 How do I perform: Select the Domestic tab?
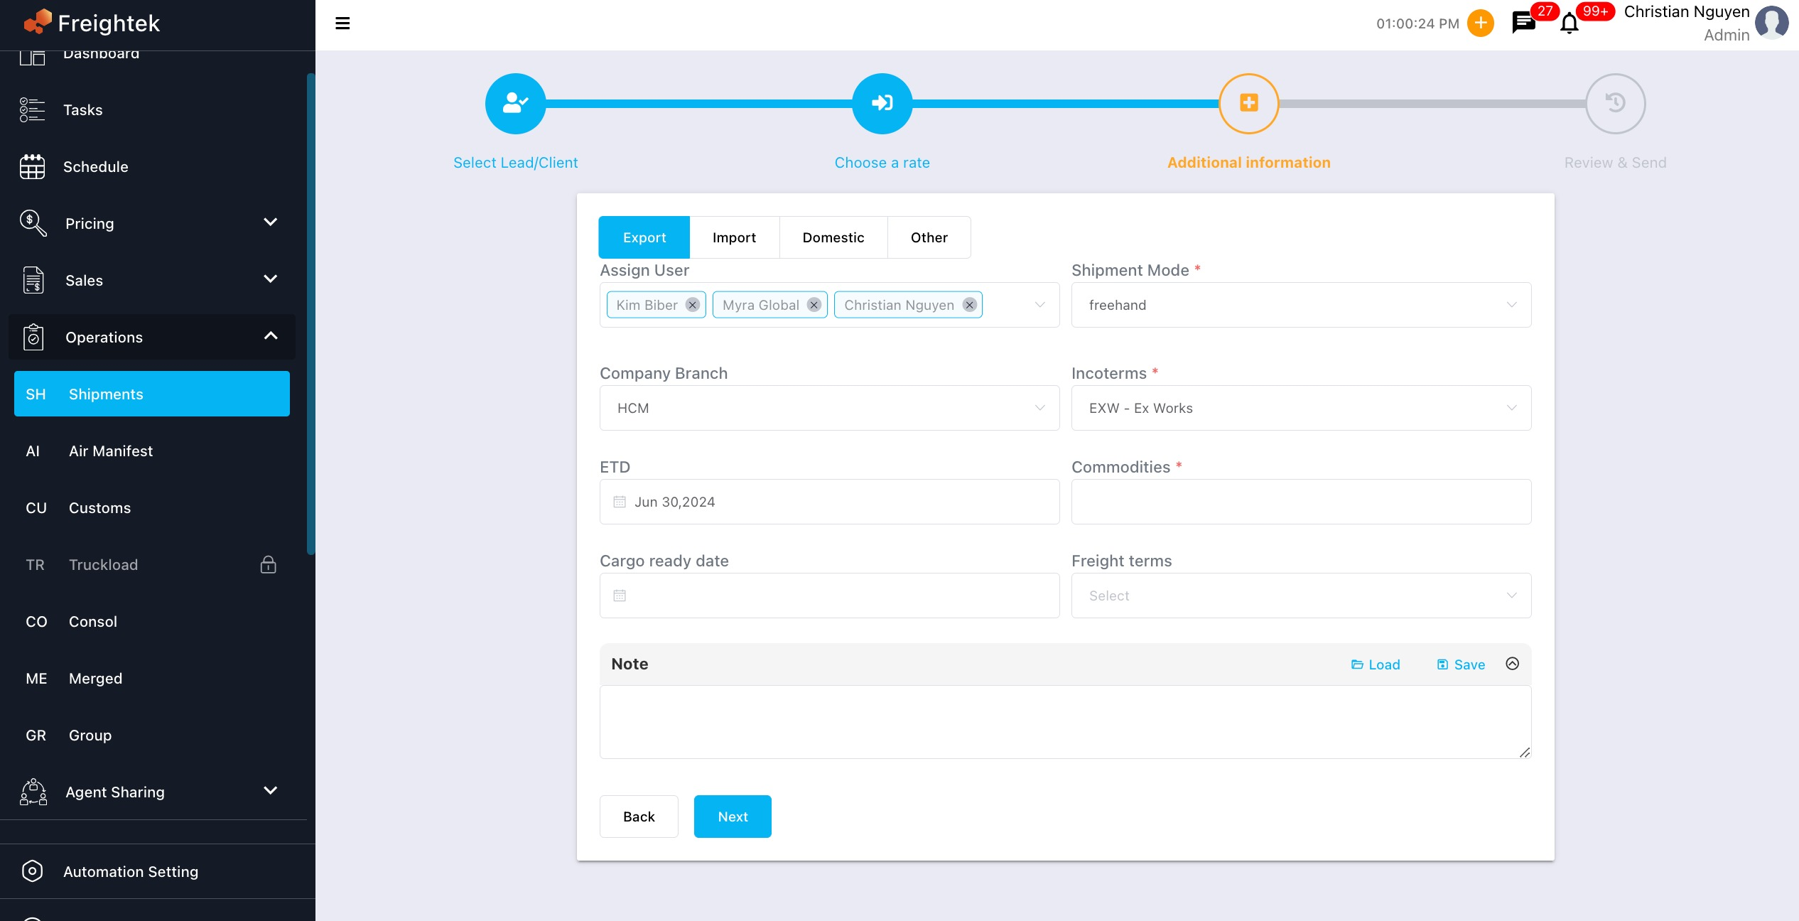coord(833,237)
